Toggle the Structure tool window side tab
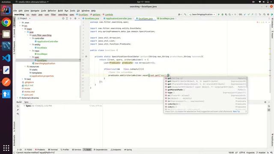The height and width of the screenshot is (154, 274). click(x=14, y=127)
